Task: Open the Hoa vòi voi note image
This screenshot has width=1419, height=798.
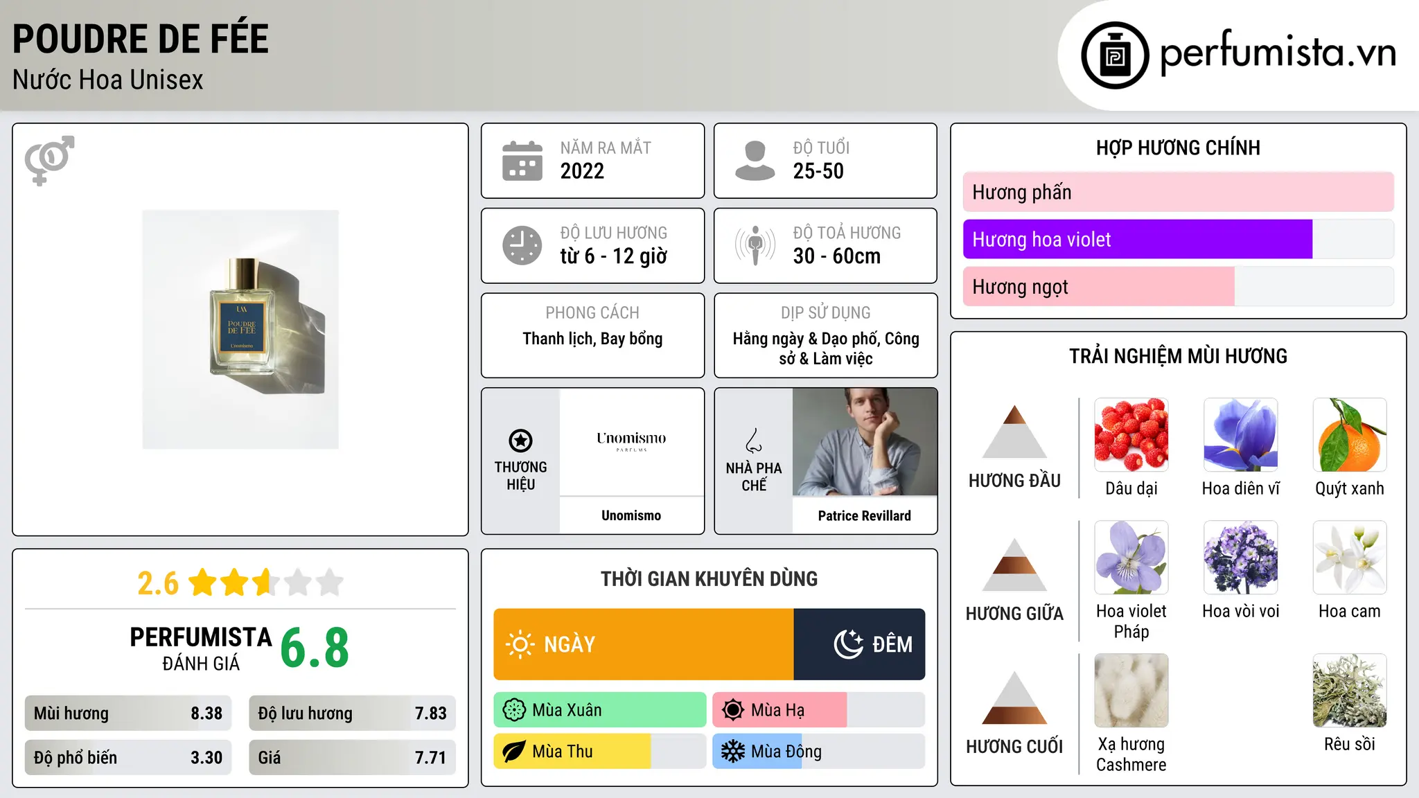Action: click(x=1241, y=558)
